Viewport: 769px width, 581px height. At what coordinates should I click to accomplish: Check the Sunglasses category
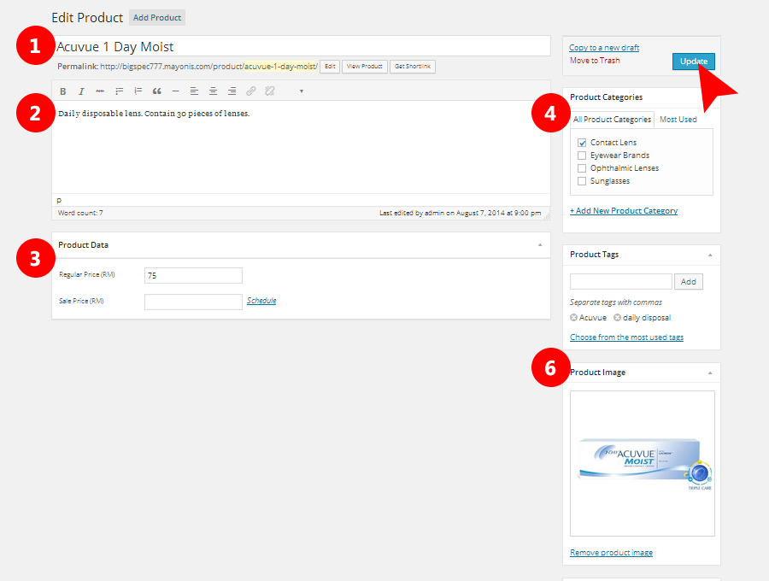[582, 181]
